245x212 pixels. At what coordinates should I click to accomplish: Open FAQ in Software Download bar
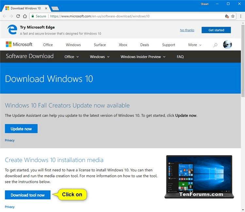[x=180, y=57]
